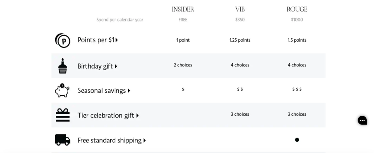The width and height of the screenshot is (374, 153).
Task: Click the piggy bank savings icon
Action: (x=62, y=90)
